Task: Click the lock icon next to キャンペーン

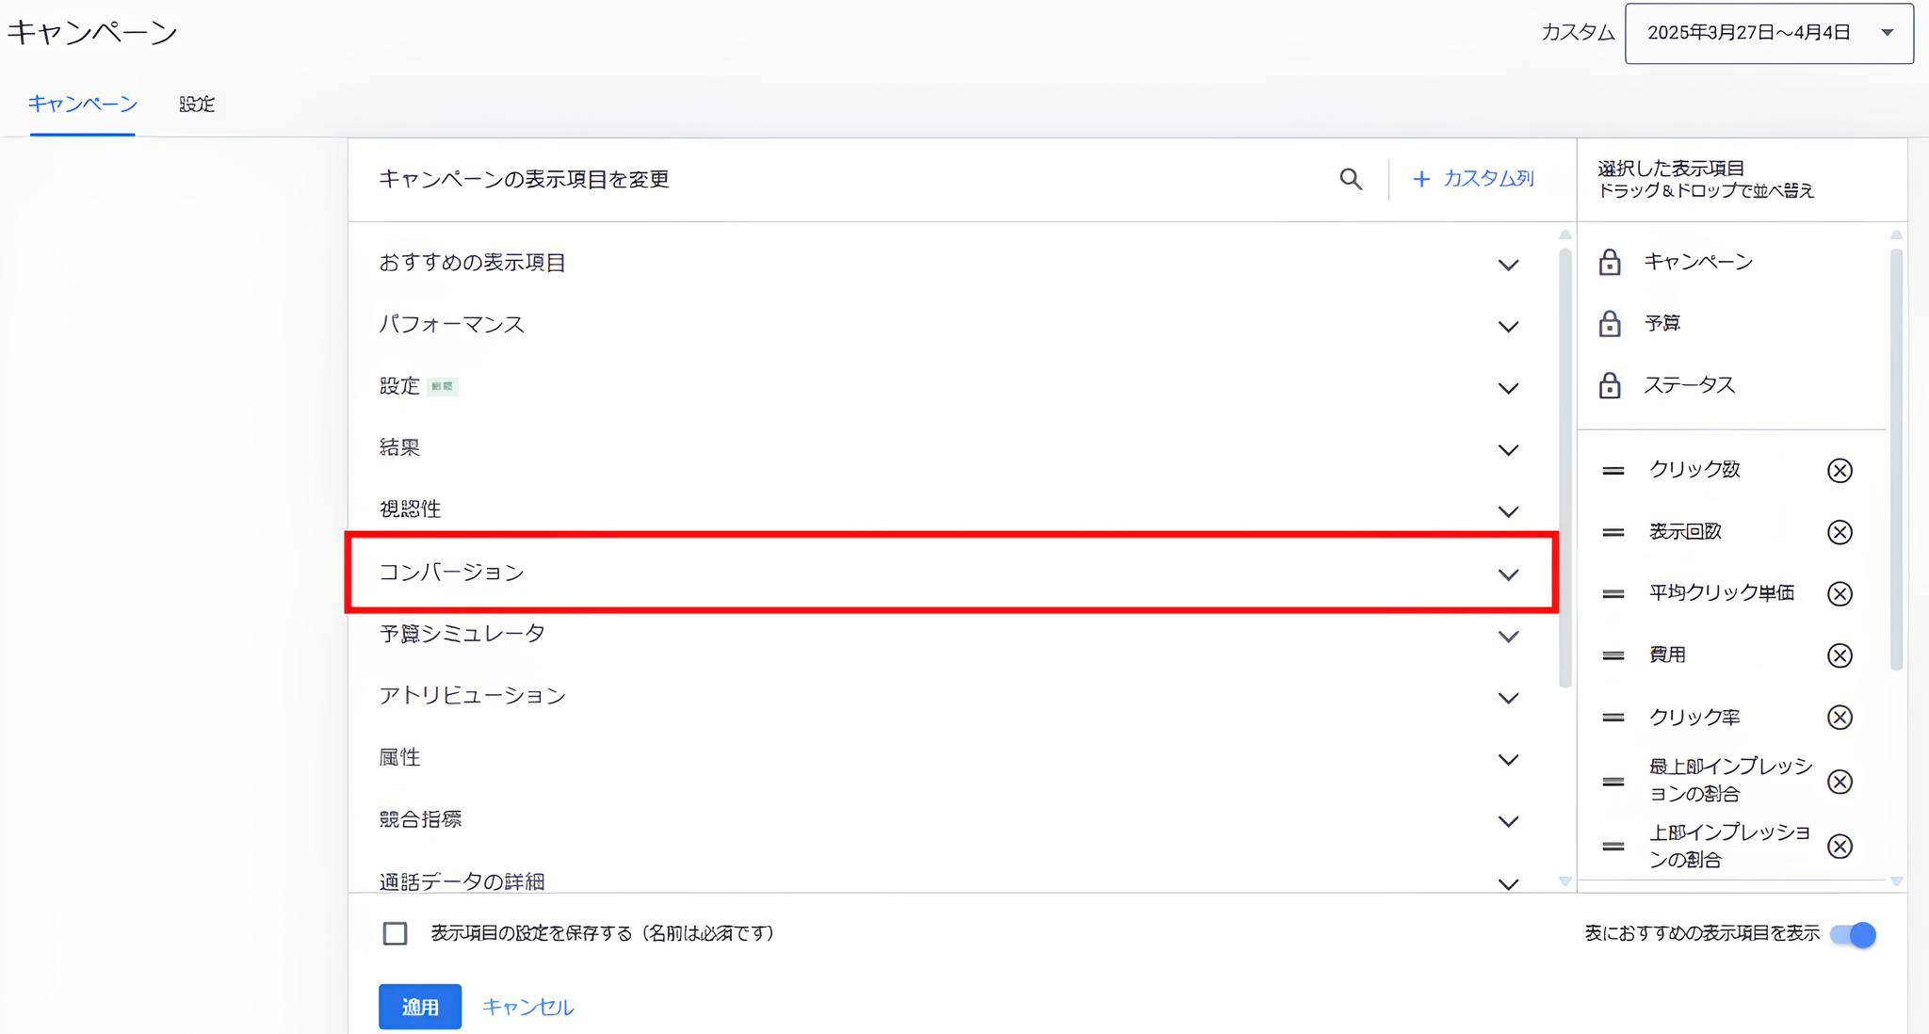Action: pos(1611,262)
